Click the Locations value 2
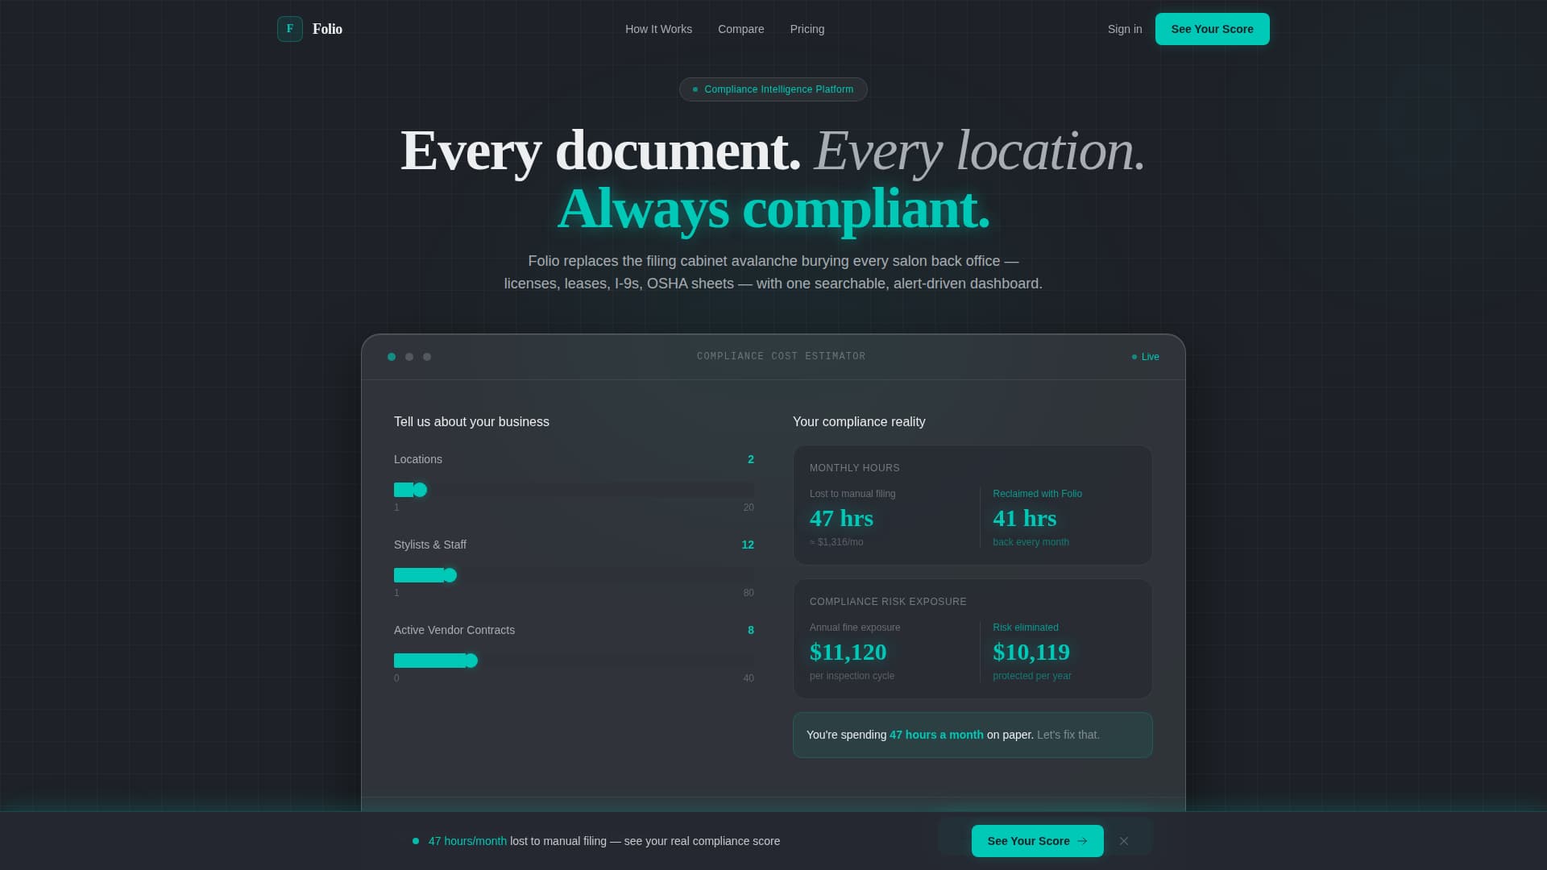1547x870 pixels. click(750, 459)
